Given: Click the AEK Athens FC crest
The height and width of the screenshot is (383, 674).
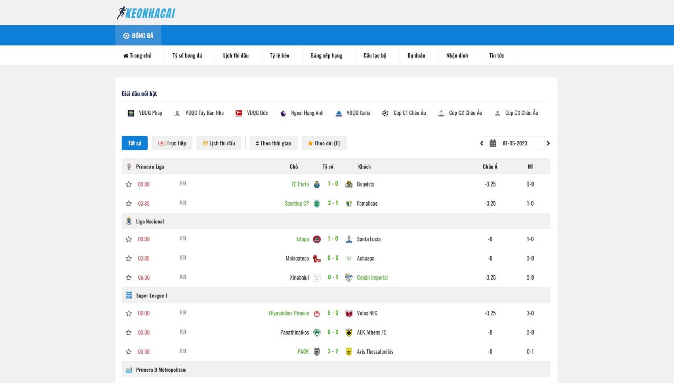Looking at the screenshot, I should point(349,333).
